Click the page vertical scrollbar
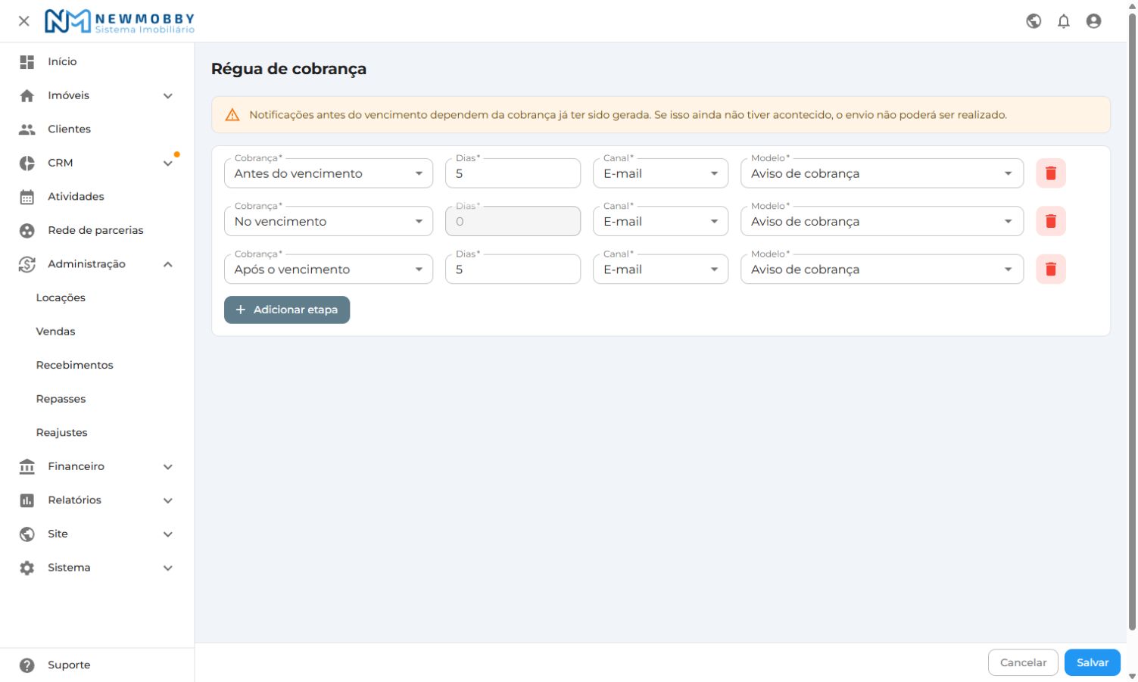Screen dimensions: 1138x682 point(1132,322)
